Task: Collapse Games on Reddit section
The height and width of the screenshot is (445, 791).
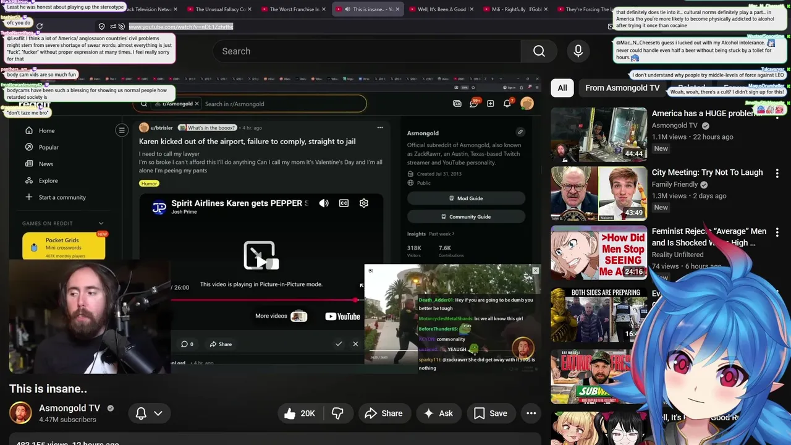Action: tap(101, 223)
